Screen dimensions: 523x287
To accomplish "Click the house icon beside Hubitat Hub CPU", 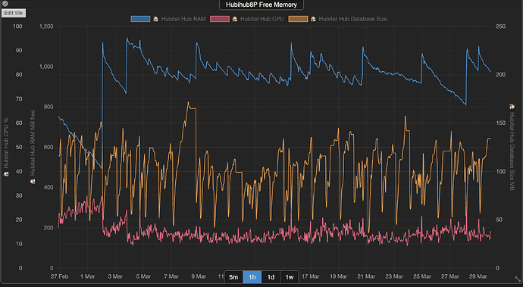I will pos(235,19).
